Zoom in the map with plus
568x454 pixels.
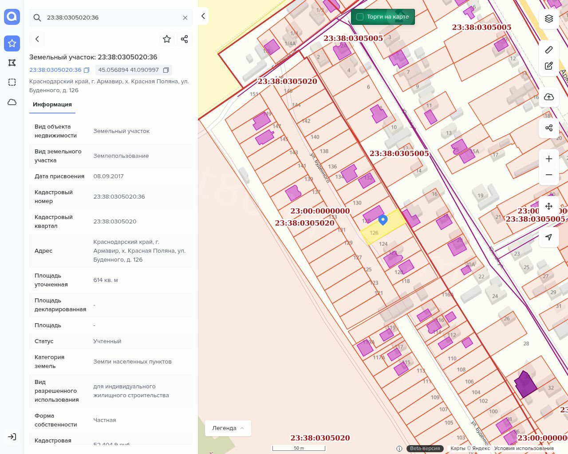coord(549,159)
